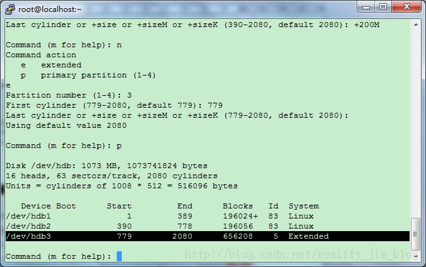Click the /dev/hdb2 device name

tap(28, 226)
